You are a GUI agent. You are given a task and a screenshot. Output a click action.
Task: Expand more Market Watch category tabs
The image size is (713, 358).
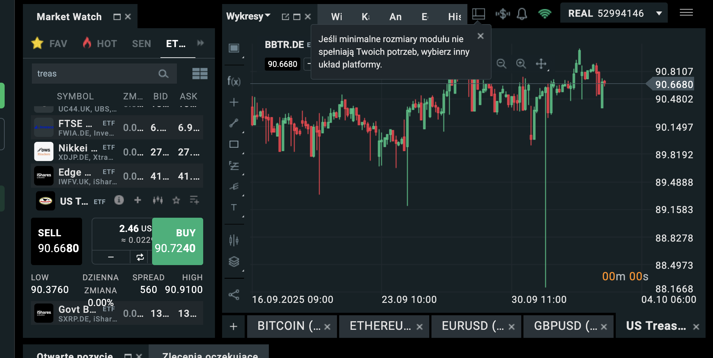[x=200, y=43]
